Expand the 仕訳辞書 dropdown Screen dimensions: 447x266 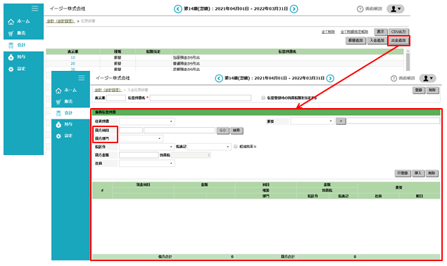coord(147,121)
